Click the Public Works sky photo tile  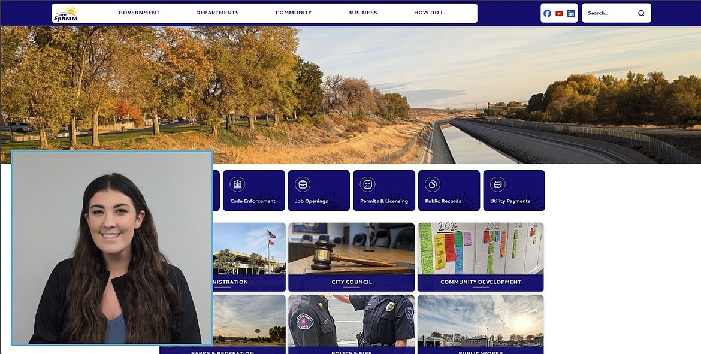click(x=481, y=322)
